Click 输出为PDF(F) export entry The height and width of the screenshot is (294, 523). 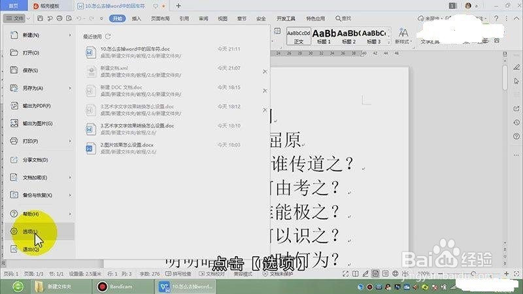(39, 106)
